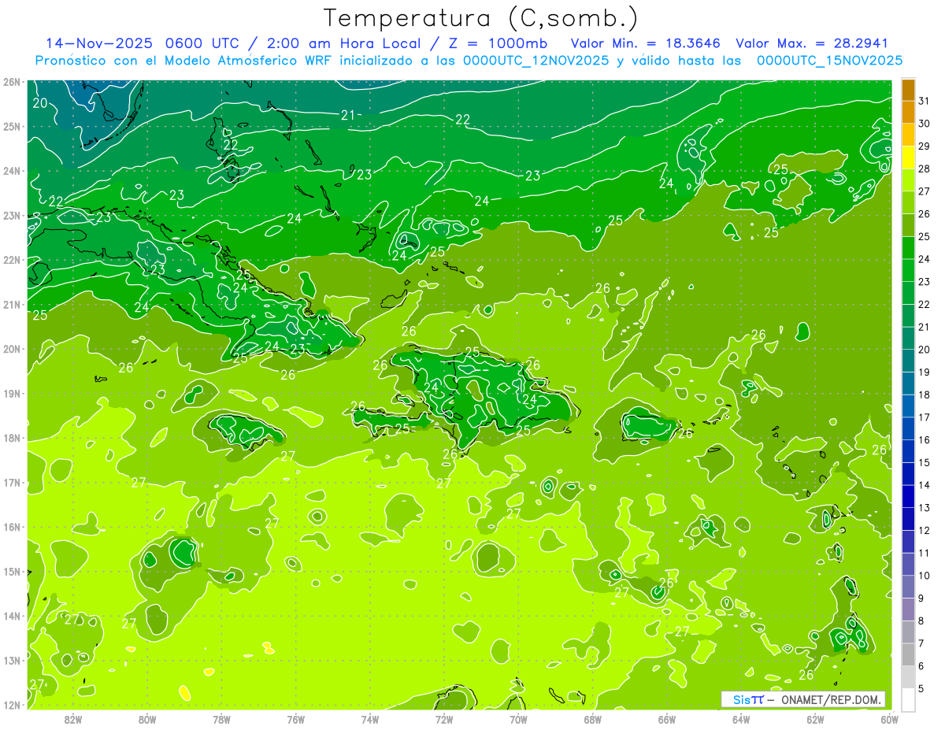
Task: Click the colorbar label '12'
Action: click(x=925, y=530)
